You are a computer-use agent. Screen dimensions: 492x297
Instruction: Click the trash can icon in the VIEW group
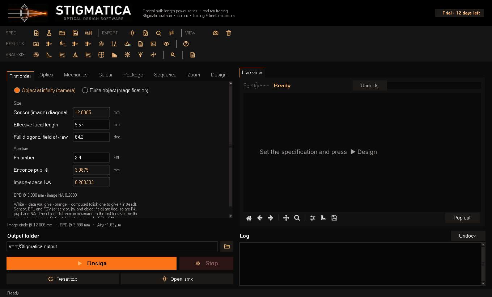[x=229, y=33]
